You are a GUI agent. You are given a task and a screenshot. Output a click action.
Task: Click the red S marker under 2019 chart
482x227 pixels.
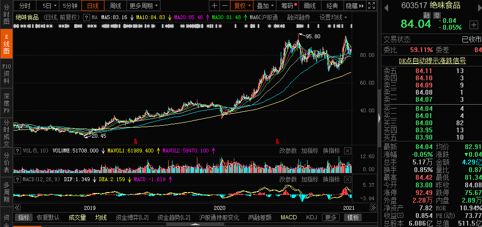(136, 141)
